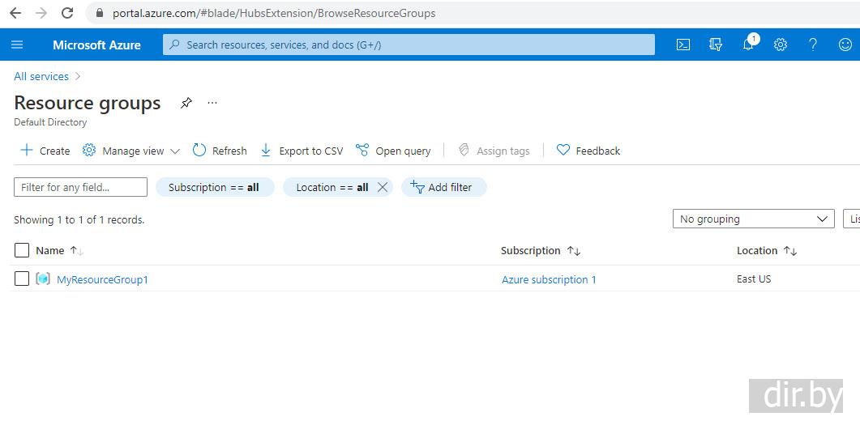Add a new filter
Screen dimensions: 860x421
coord(443,188)
